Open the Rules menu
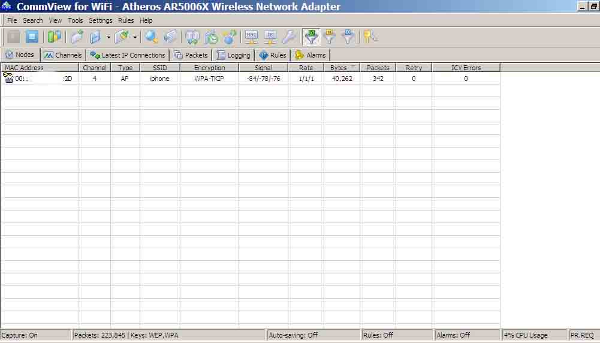The height and width of the screenshot is (343, 600). (126, 20)
